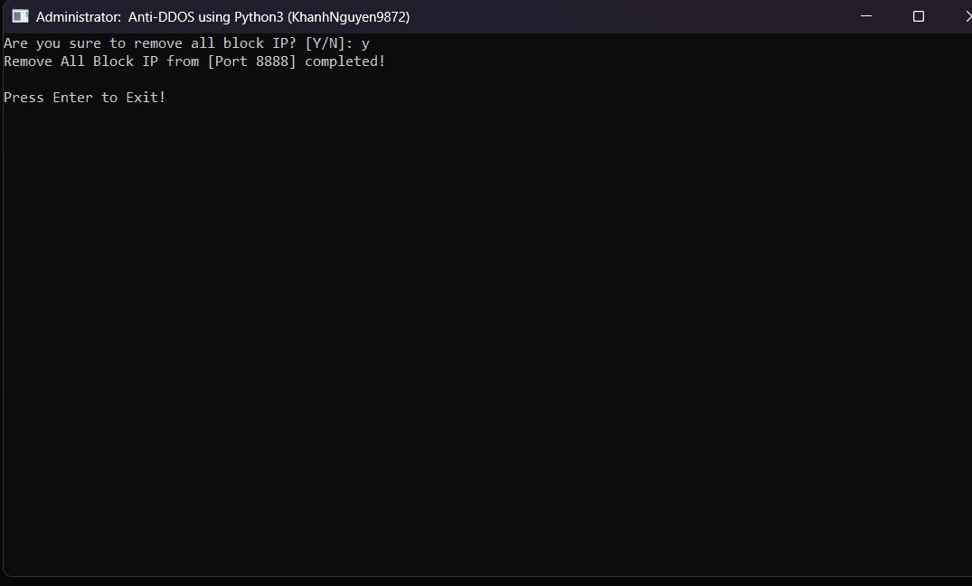Viewport: 972px width, 586px height.
Task: Click the console window icon in title bar
Action: [21, 16]
